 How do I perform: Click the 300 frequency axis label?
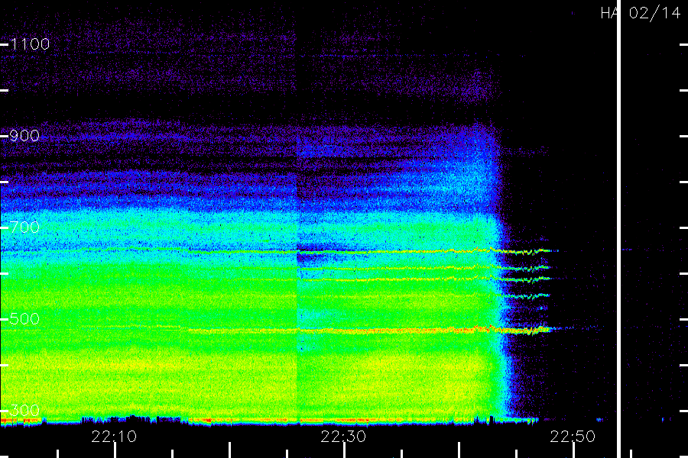coord(24,411)
